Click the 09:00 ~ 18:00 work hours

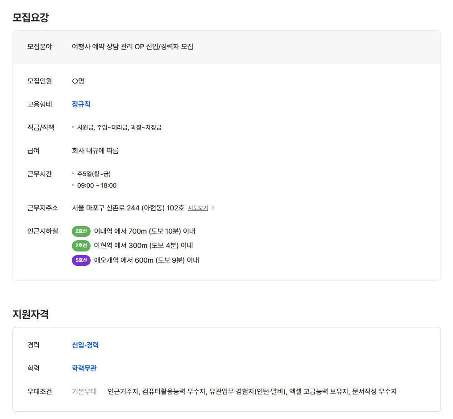tap(96, 185)
